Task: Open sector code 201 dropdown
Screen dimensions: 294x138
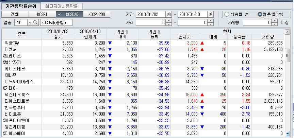Action: point(30,23)
